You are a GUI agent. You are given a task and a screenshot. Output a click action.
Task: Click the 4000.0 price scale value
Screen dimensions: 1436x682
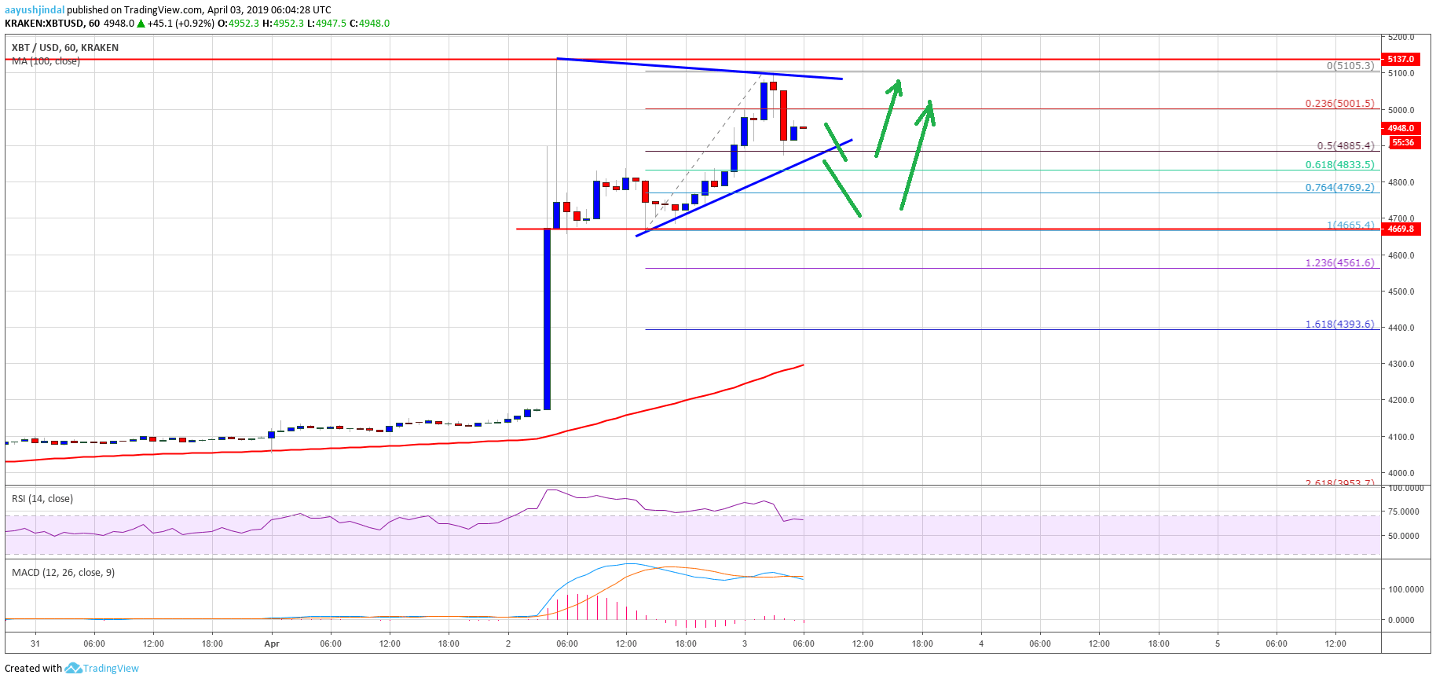(1401, 473)
